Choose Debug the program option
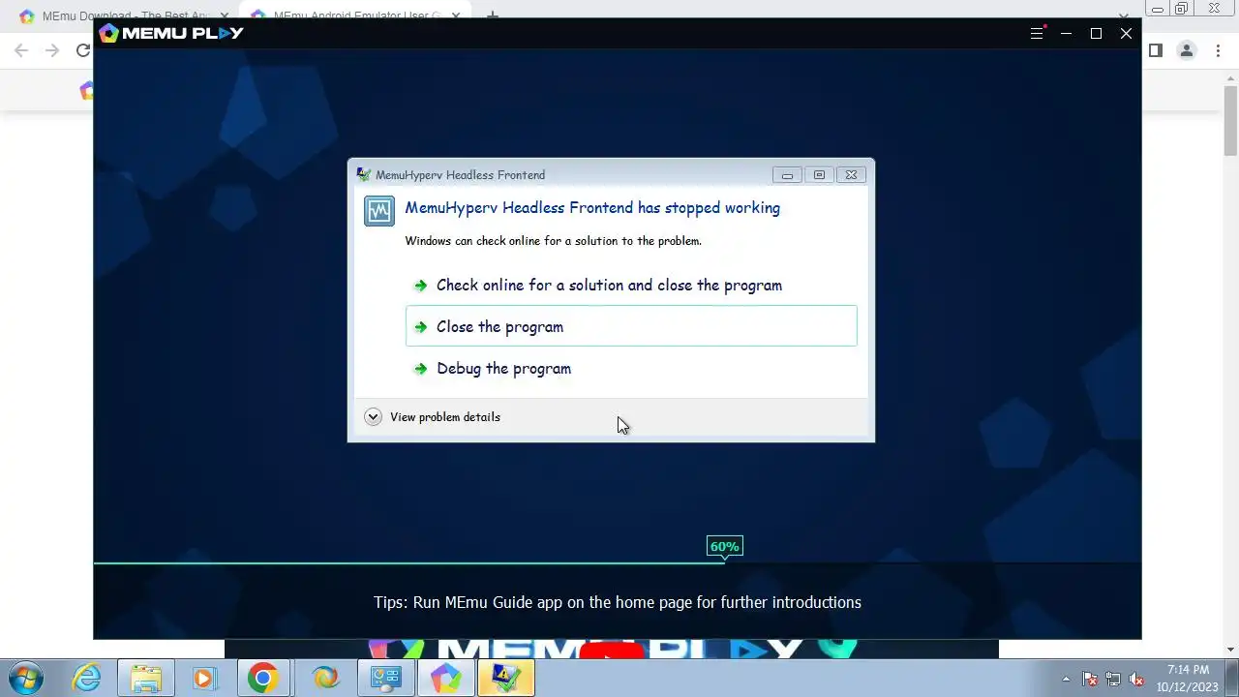The height and width of the screenshot is (697, 1239). pyautogui.click(x=631, y=369)
